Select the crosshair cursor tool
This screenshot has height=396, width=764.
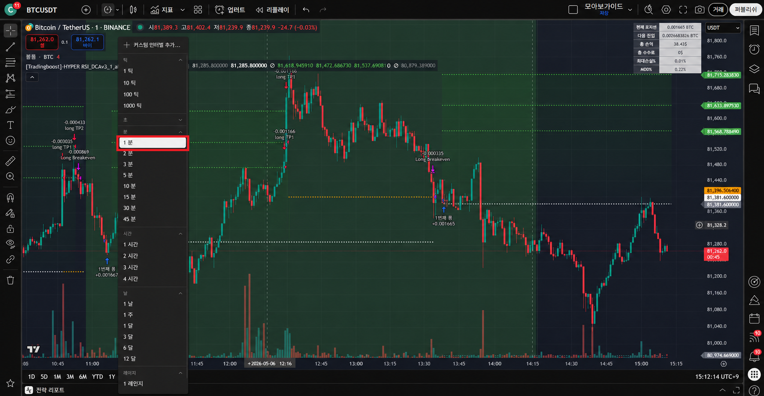pos(11,31)
